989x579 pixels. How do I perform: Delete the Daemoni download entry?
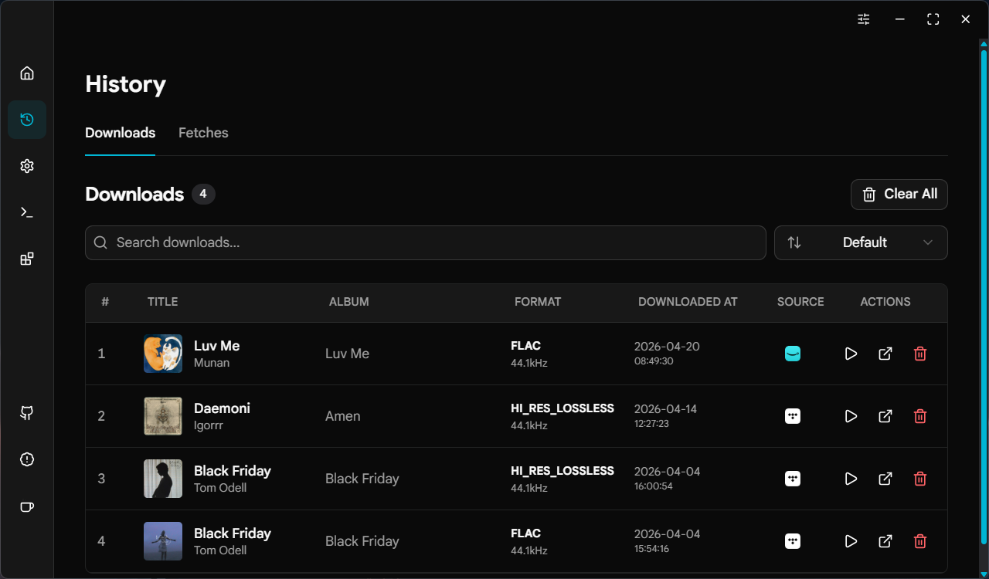pyautogui.click(x=920, y=416)
